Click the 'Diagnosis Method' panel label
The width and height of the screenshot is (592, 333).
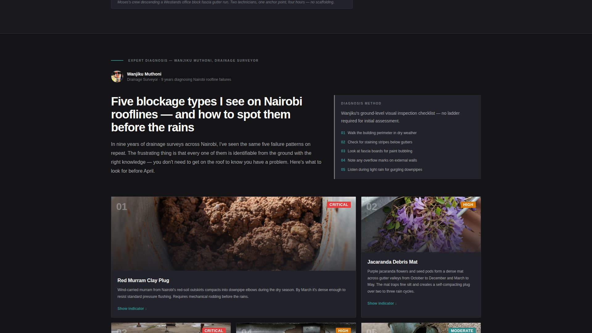[x=361, y=103]
